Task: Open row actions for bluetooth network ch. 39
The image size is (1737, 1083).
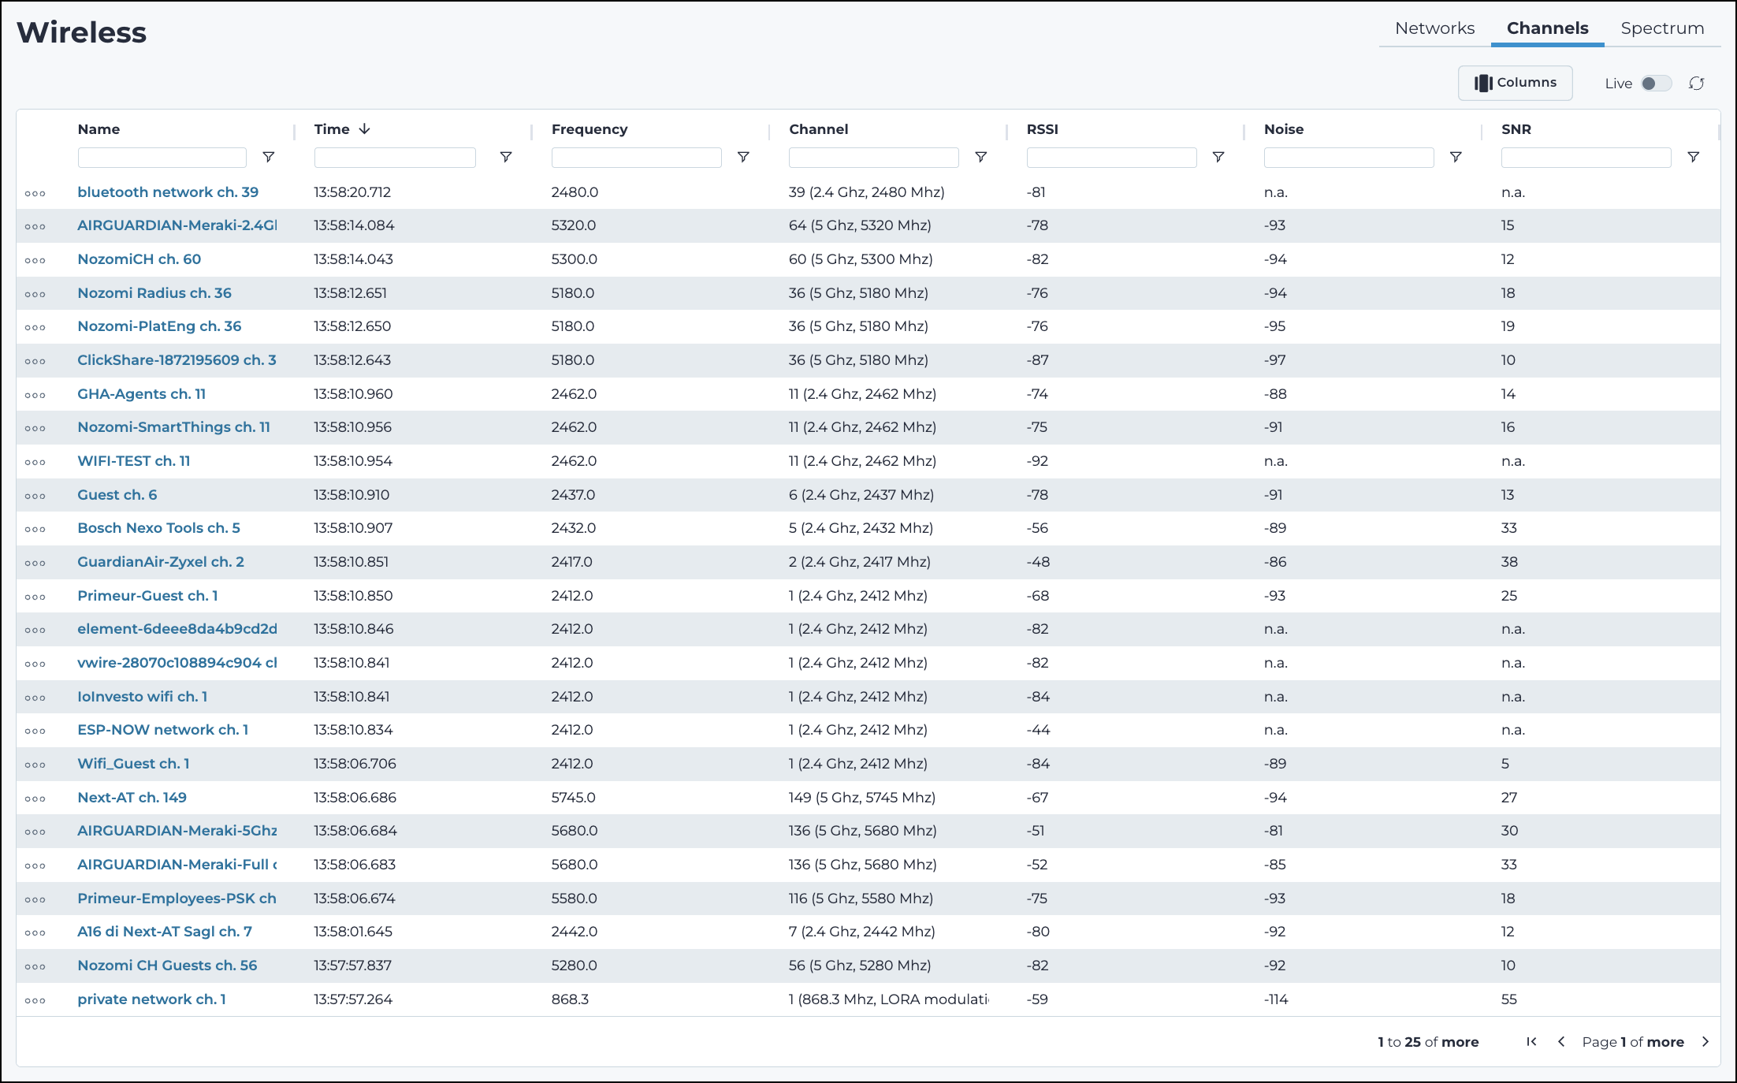Action: tap(35, 193)
